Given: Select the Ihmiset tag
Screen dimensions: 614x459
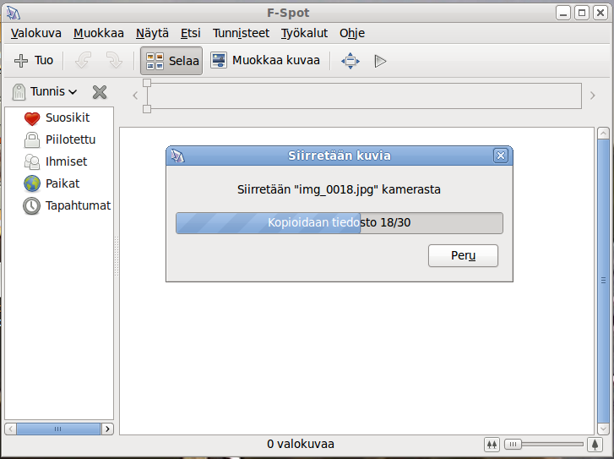Looking at the screenshot, I should pyautogui.click(x=66, y=161).
